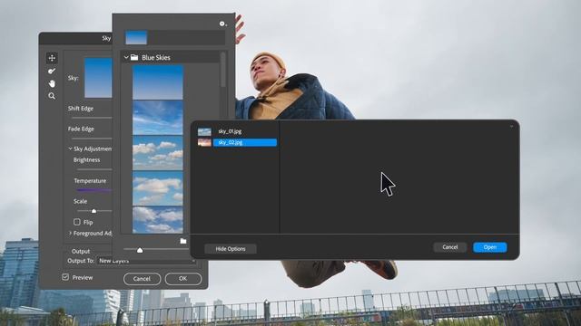Select the Sky Brush tool

click(x=52, y=71)
